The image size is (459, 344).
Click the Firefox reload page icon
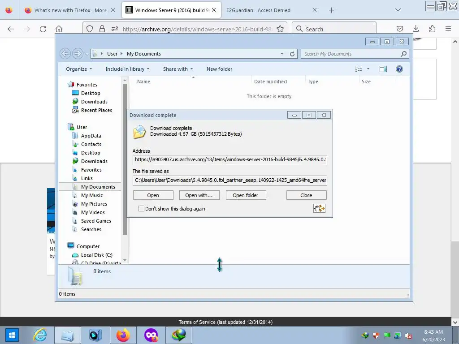click(x=43, y=29)
